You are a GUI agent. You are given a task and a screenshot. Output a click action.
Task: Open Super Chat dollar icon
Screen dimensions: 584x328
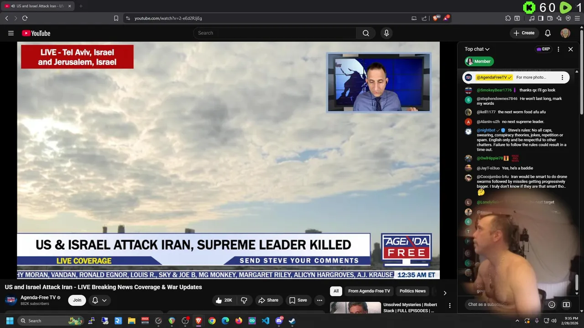point(566,305)
